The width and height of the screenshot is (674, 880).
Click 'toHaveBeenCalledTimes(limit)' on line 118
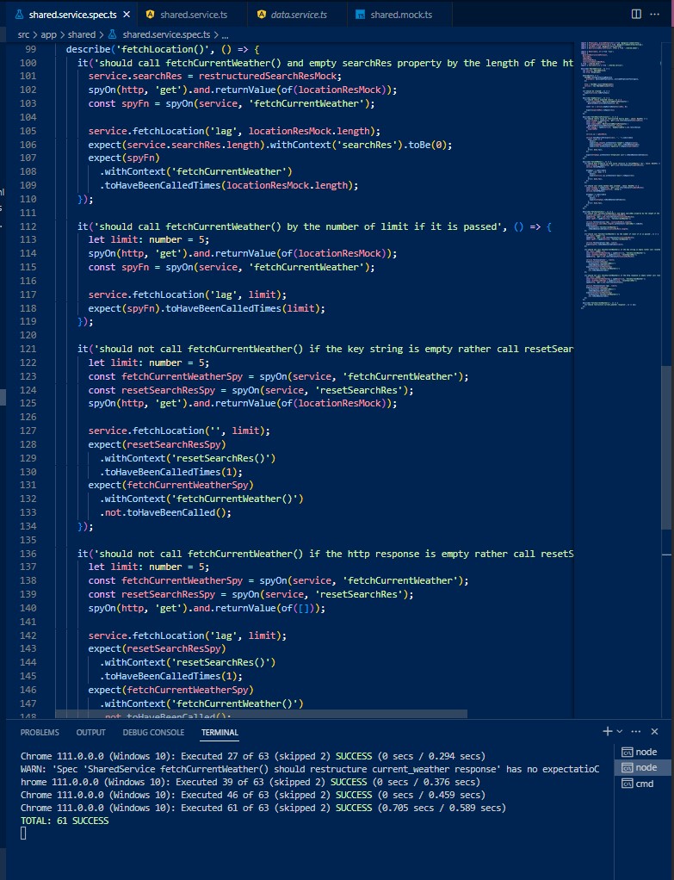[x=244, y=308]
